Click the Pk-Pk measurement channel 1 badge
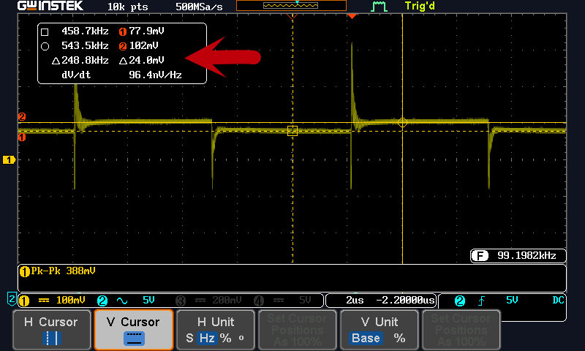 [x=25, y=272]
